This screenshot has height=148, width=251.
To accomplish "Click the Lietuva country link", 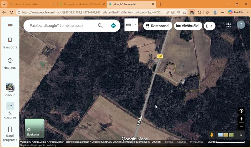I will pos(169,142).
